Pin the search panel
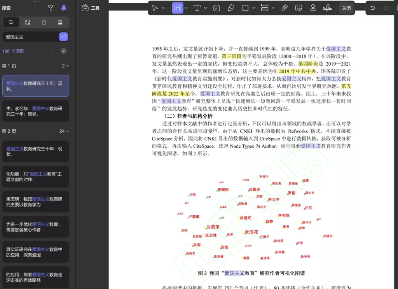The width and height of the screenshot is (398, 289). point(63,8)
